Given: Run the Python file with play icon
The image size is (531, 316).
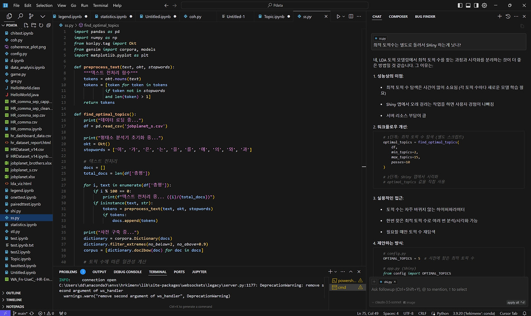Looking at the screenshot, I should pyautogui.click(x=339, y=17).
